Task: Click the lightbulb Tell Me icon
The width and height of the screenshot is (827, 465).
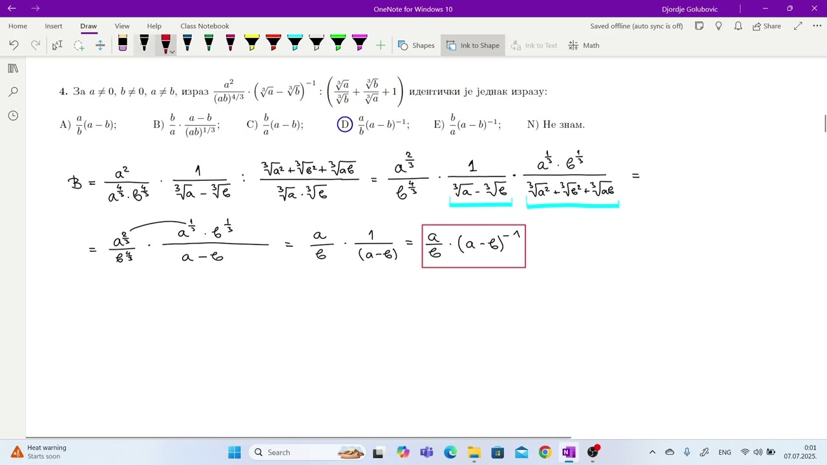Action: (718, 26)
